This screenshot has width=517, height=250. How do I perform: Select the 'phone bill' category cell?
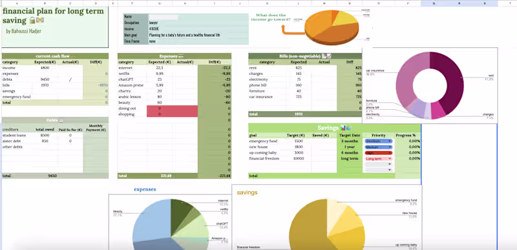point(267,85)
